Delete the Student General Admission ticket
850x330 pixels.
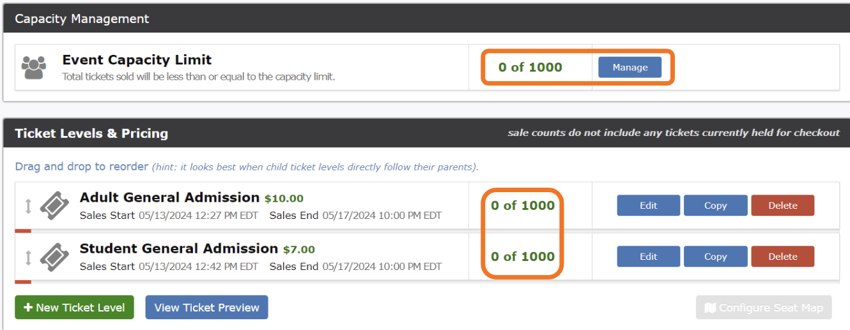[x=782, y=257]
